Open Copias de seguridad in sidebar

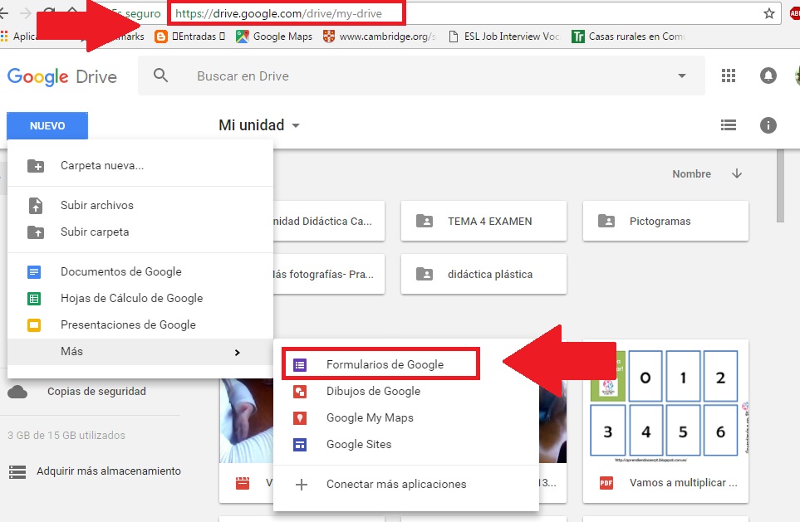click(96, 392)
